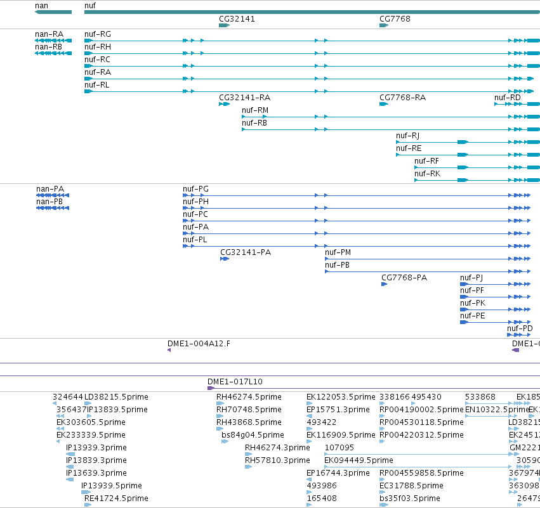
Task: Click the CG7768 gene glyph
Action: 384,25
